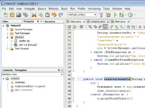Open the Members View dropdown in Navigator
The width and height of the screenshot is (145, 108).
(x=62, y=74)
